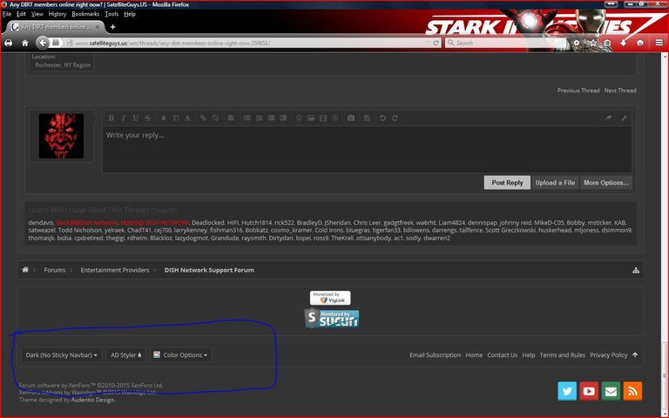Viewport: 669px width, 418px height.
Task: Insert media into reply
Action: (323, 118)
